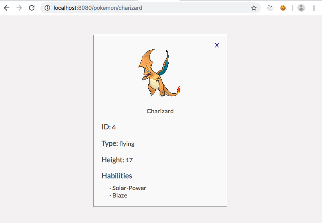Open the circular target extension icon
Screen dimensions: 322x223
[270, 8]
